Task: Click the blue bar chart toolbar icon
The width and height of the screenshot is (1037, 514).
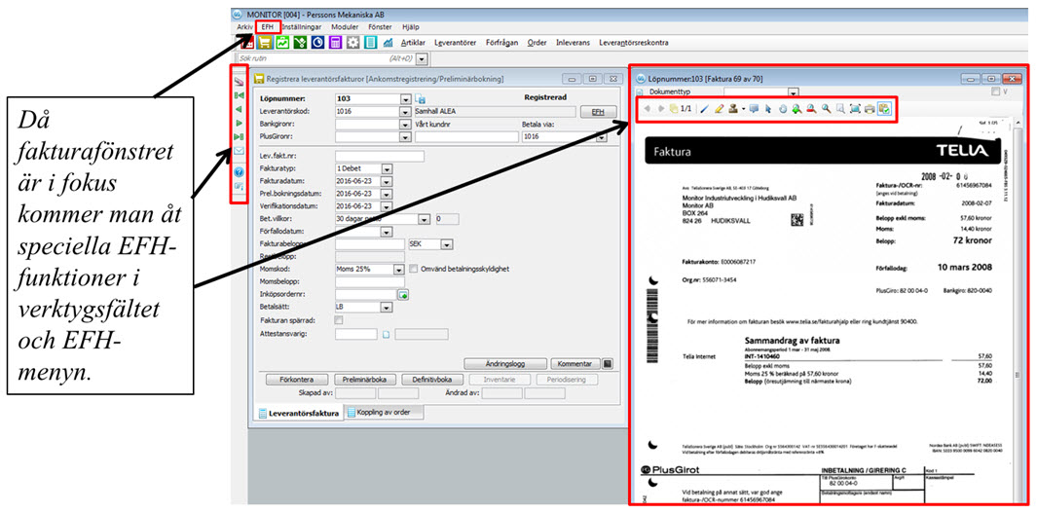Action: [x=389, y=42]
